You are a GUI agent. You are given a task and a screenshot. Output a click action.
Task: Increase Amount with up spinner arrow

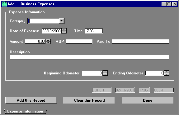tap(48, 40)
